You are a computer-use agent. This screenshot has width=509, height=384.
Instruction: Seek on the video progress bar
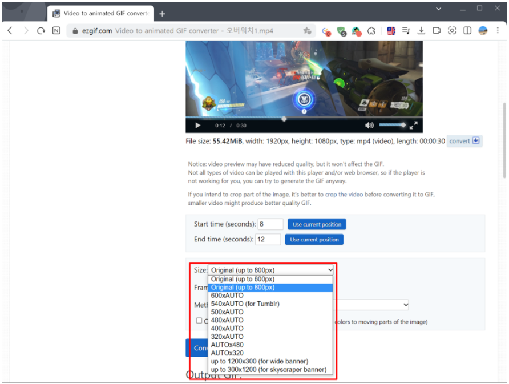(x=304, y=119)
